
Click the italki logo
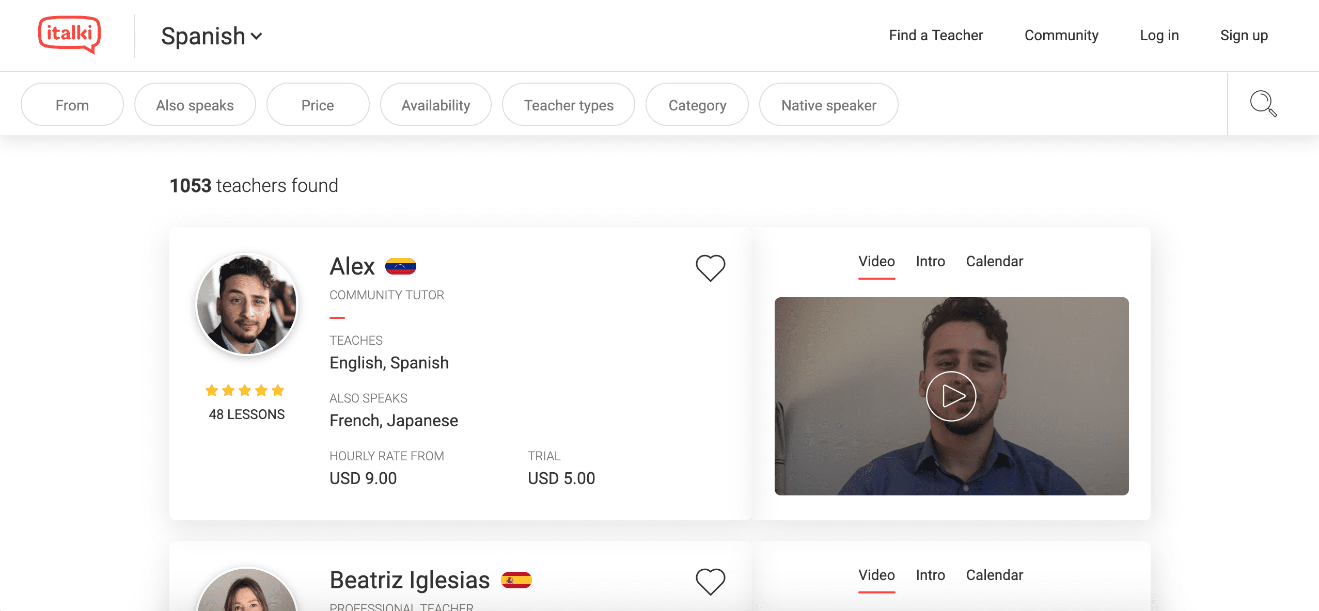(70, 35)
